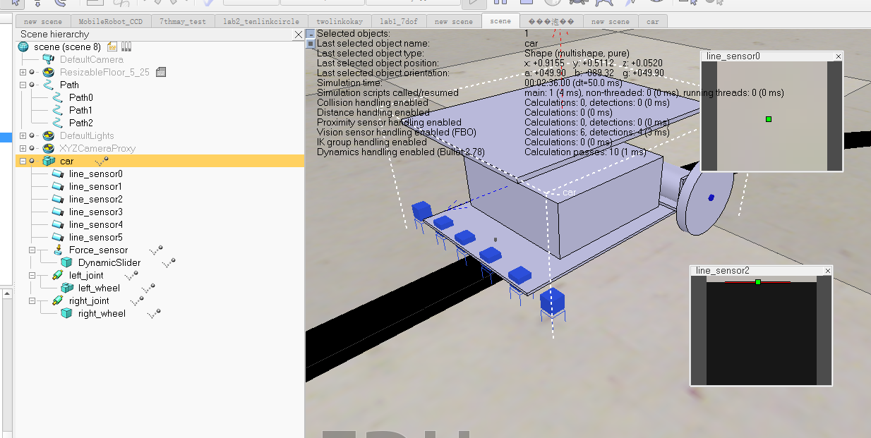
Task: Select Path2 in the hierarchy
Action: [x=81, y=123]
